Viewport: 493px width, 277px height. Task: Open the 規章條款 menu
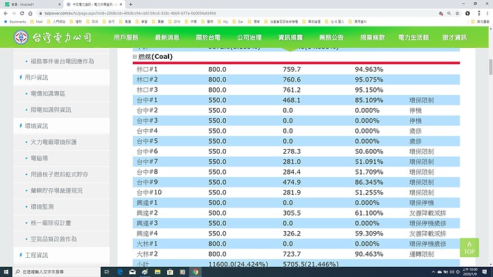(372, 38)
